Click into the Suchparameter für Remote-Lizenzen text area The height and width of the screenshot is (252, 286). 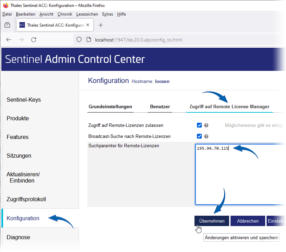(x=240, y=175)
